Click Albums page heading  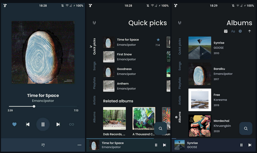(239, 23)
